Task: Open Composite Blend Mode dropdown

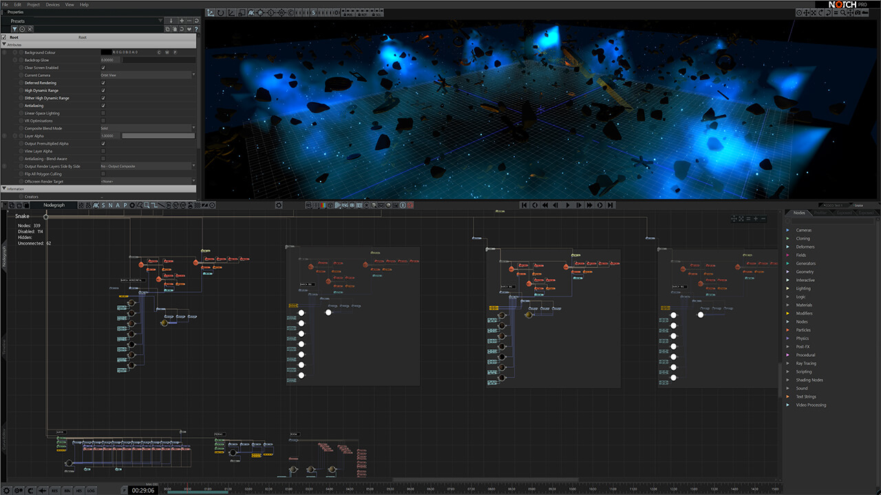Action: point(148,128)
